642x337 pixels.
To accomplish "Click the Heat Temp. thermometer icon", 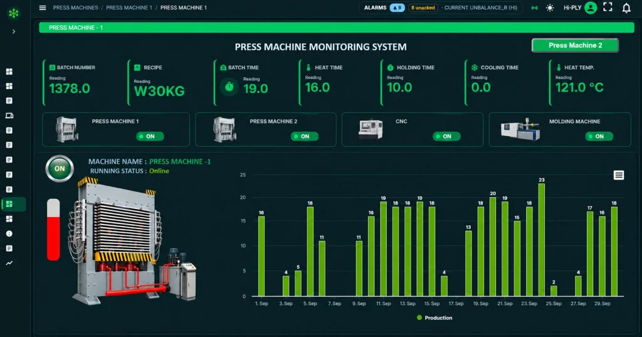I will (x=559, y=67).
